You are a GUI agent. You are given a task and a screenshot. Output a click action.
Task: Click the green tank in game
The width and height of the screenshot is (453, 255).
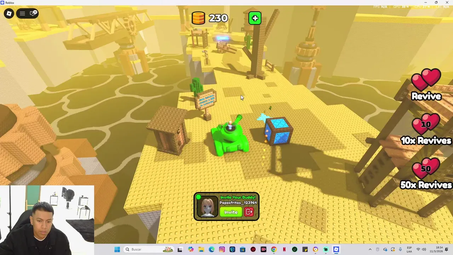point(229,136)
